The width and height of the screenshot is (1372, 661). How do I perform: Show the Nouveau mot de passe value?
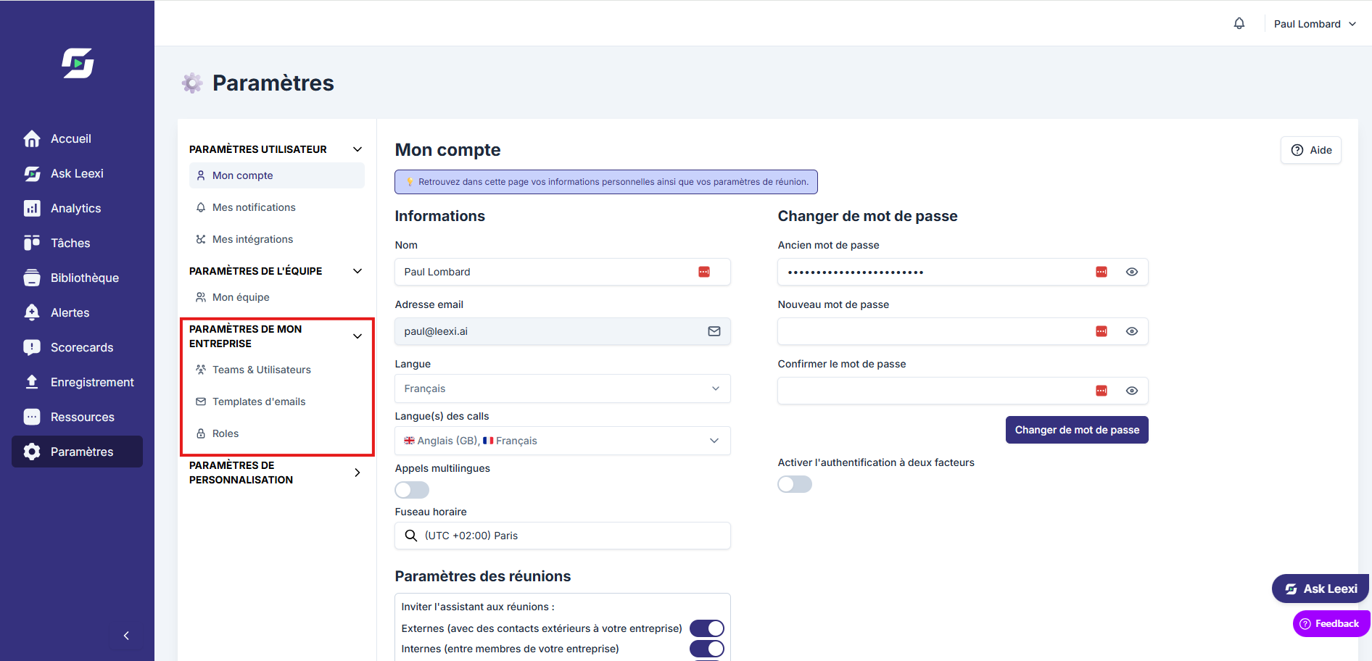[x=1132, y=331]
